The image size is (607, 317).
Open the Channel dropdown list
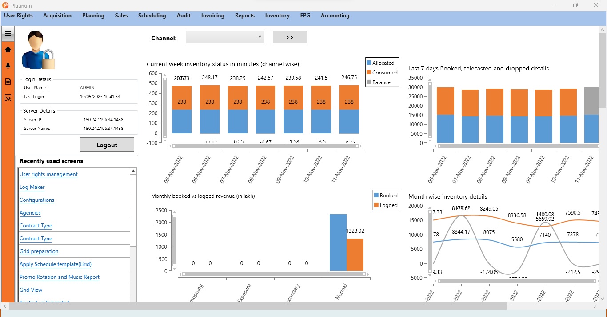click(x=224, y=37)
